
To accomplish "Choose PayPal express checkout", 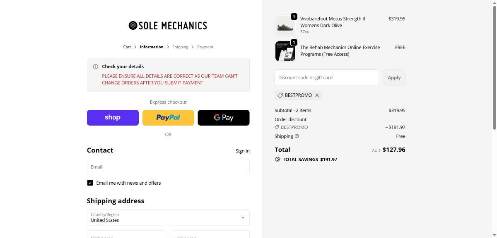I will tap(168, 118).
